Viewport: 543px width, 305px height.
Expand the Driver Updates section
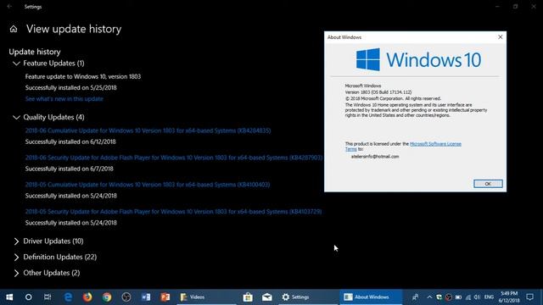coord(16,241)
